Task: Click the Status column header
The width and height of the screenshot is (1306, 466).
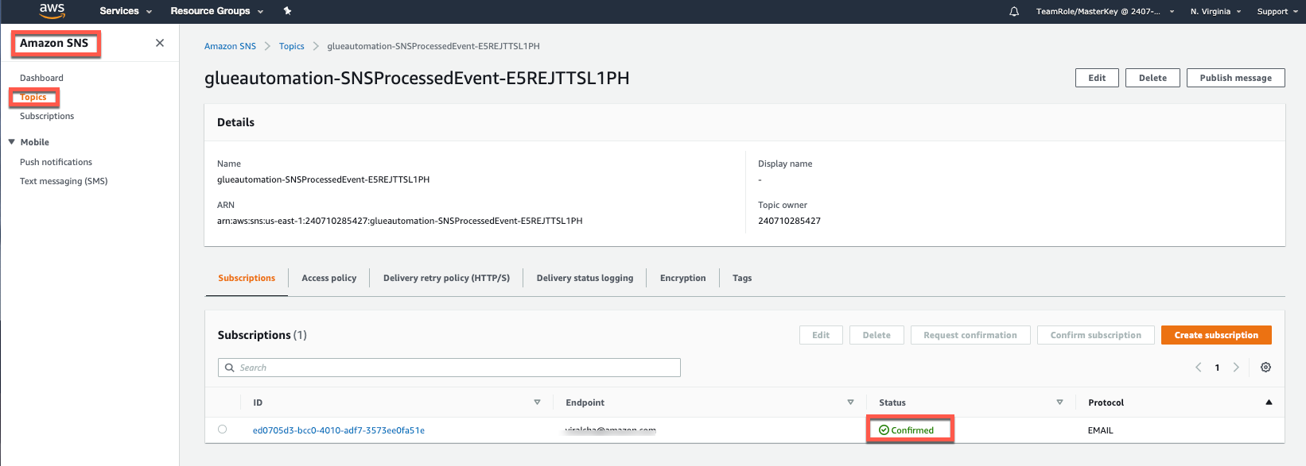Action: [x=892, y=402]
